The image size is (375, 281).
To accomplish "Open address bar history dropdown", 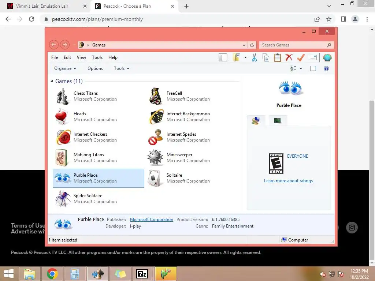I will (244, 45).
